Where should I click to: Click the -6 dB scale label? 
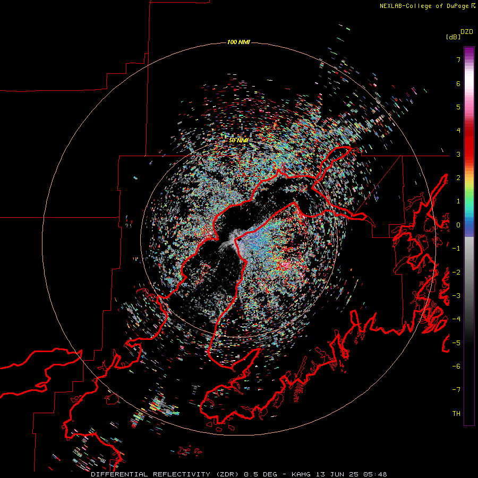456,366
